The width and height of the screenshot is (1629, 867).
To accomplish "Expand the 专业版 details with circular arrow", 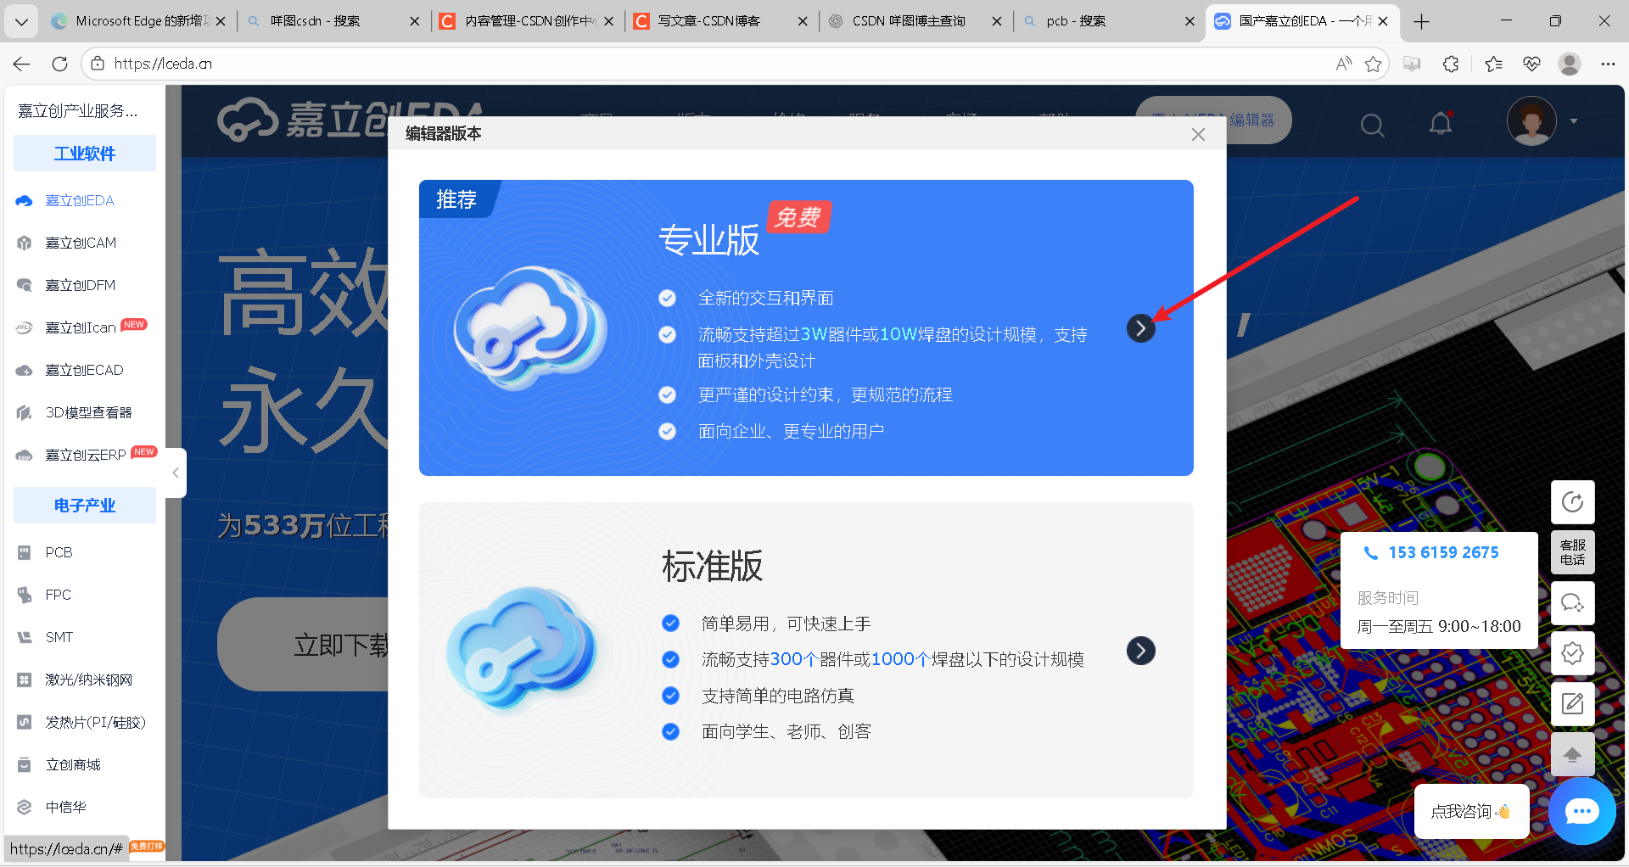I will pyautogui.click(x=1140, y=328).
